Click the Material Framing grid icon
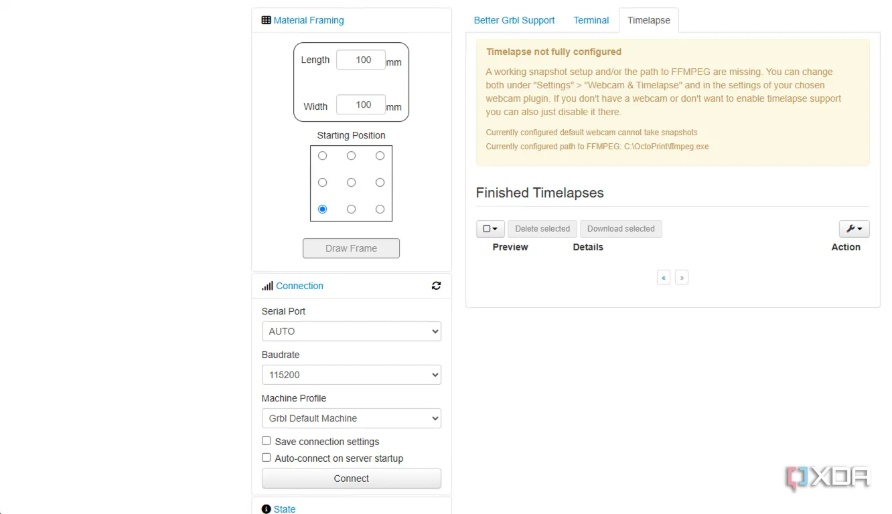Screen dimensions: 892x514 click(266, 20)
